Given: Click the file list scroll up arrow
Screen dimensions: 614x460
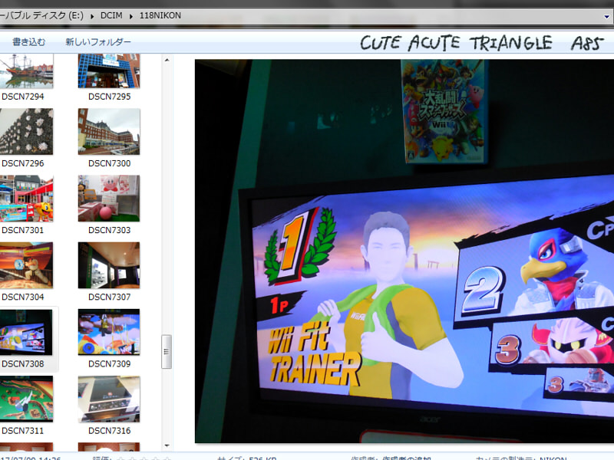Looking at the screenshot, I should [167, 61].
